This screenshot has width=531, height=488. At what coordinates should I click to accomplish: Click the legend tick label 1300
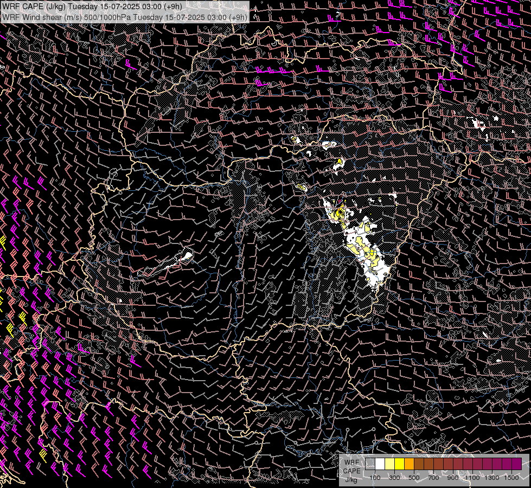[x=492, y=478]
